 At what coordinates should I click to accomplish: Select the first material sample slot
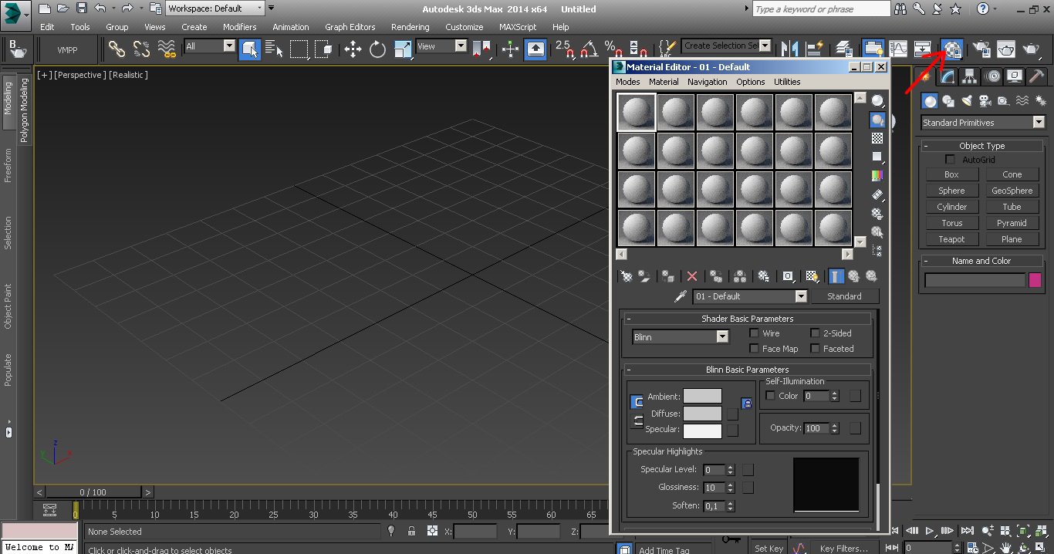[637, 113]
